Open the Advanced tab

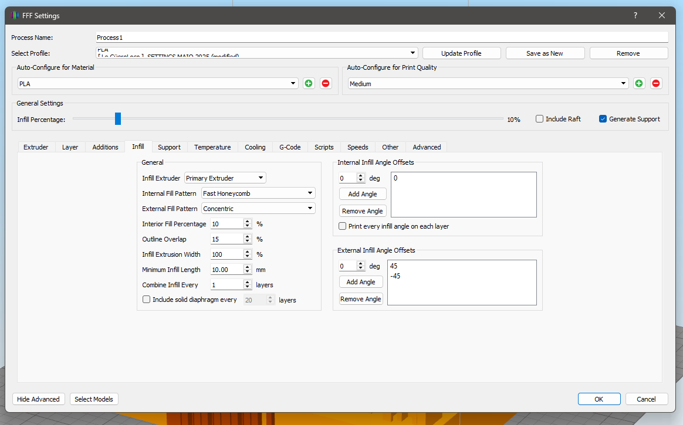427,147
